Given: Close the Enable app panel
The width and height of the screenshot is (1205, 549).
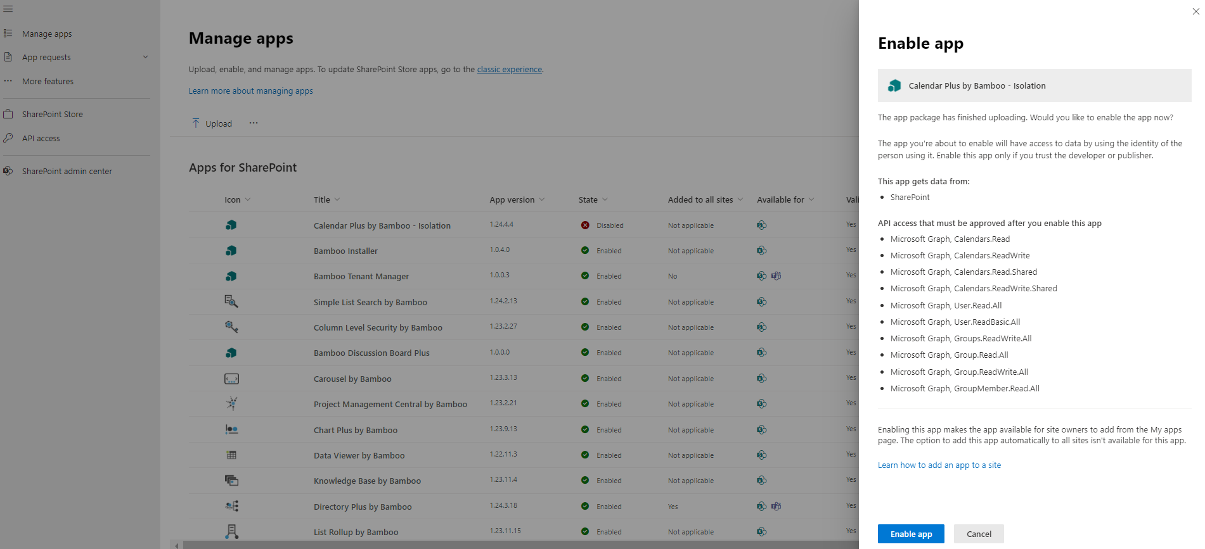Looking at the screenshot, I should point(1195,11).
